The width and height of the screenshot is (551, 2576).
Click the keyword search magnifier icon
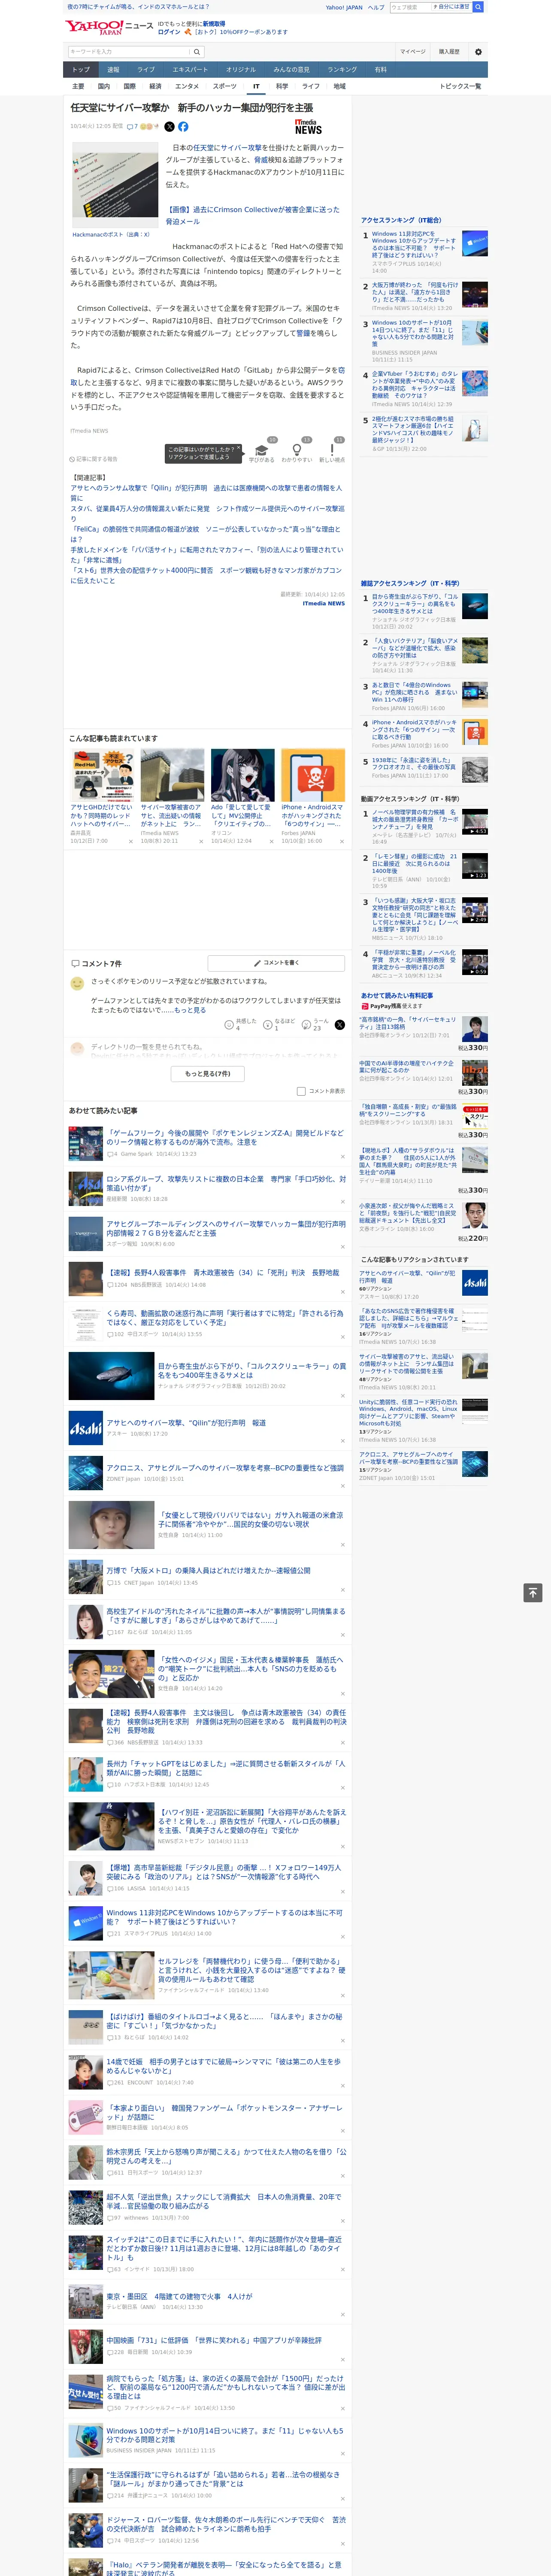click(x=197, y=52)
